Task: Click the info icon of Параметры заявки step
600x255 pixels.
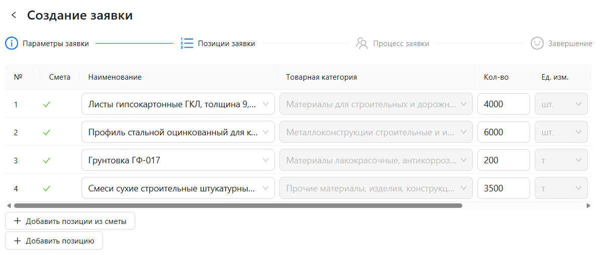Action: pyautogui.click(x=12, y=44)
